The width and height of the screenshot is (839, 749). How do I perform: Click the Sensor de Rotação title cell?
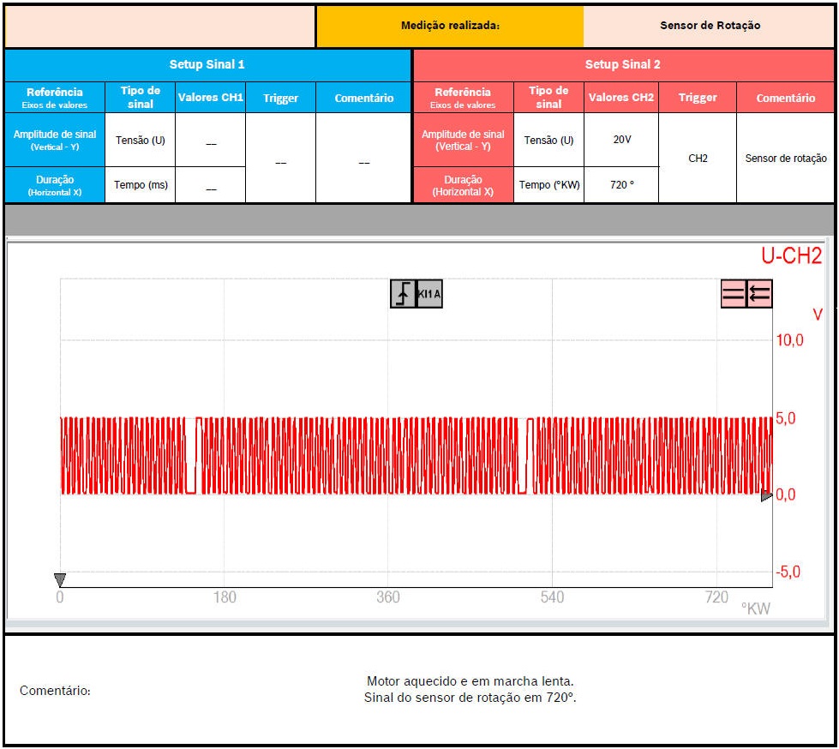point(710,26)
